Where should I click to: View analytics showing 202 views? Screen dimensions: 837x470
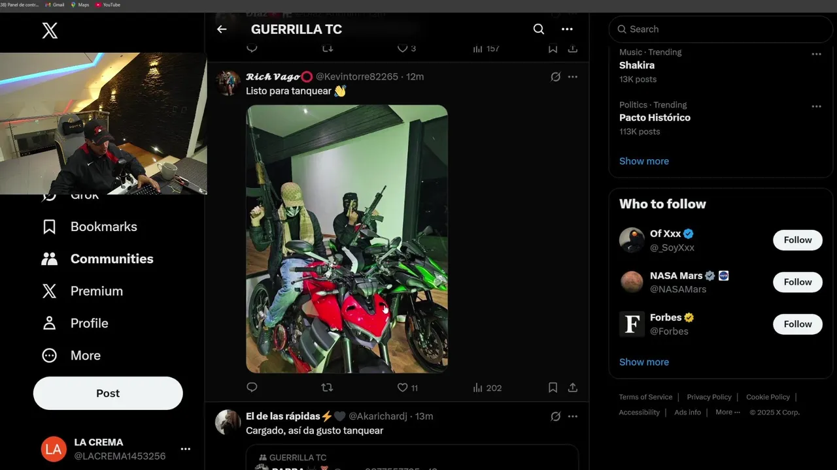487,388
